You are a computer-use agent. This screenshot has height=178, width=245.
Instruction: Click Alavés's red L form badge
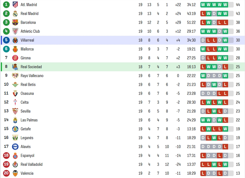click(x=225, y=147)
